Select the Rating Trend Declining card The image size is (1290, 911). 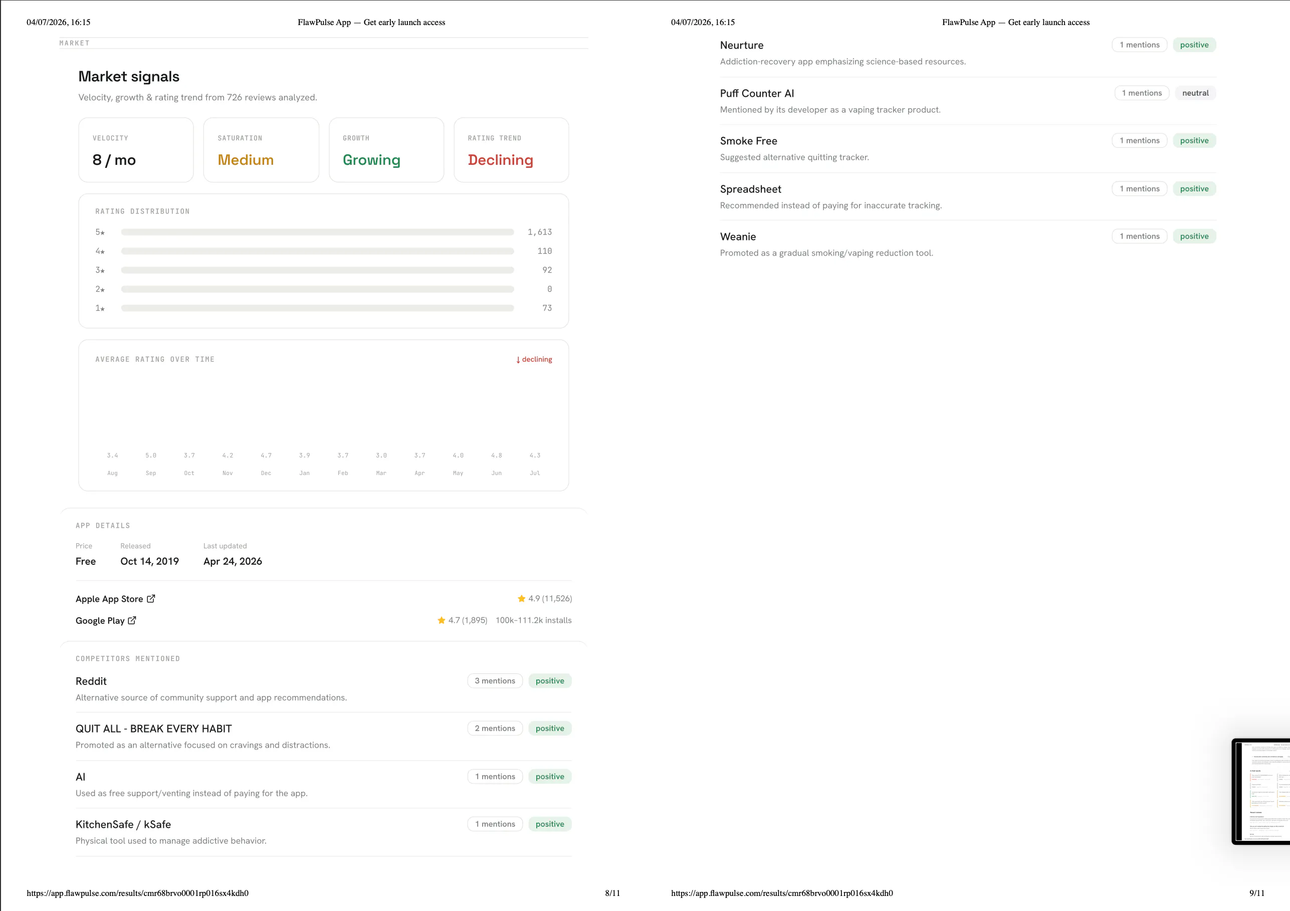pos(511,150)
